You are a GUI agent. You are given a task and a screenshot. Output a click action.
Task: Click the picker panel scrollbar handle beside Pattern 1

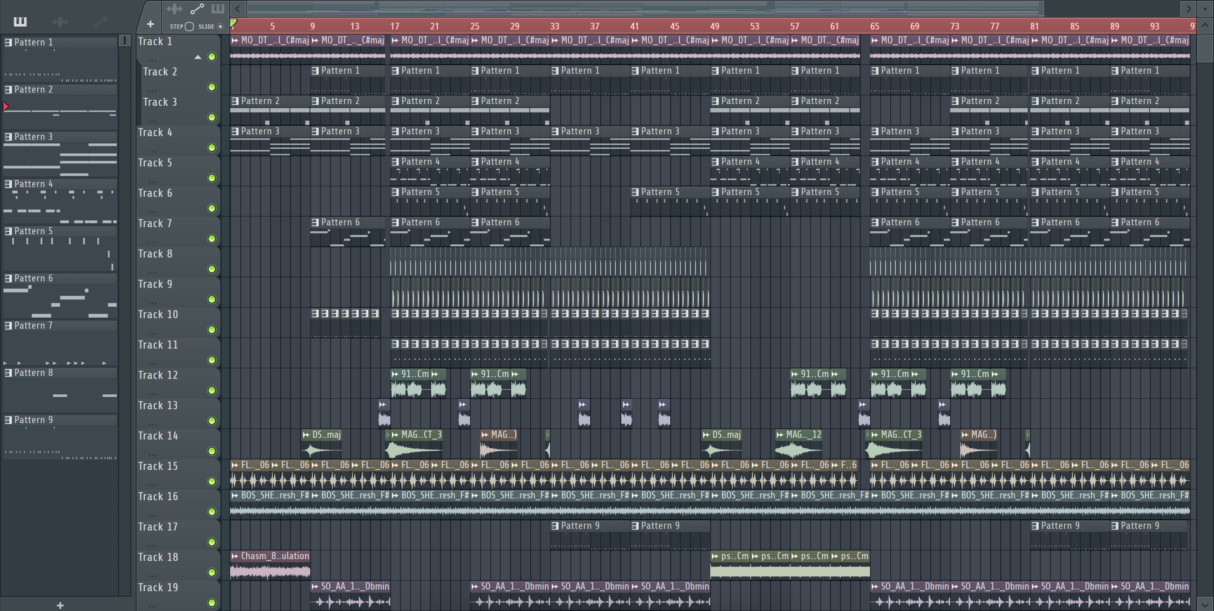pos(125,41)
